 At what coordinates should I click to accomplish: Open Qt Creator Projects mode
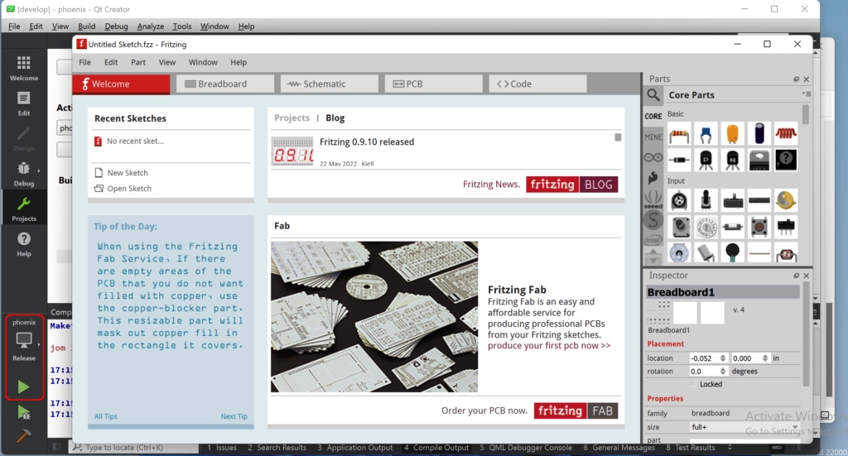(24, 209)
